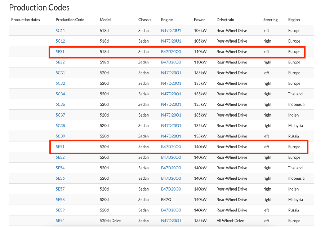Click the Production Code column header

[x=70, y=20]
